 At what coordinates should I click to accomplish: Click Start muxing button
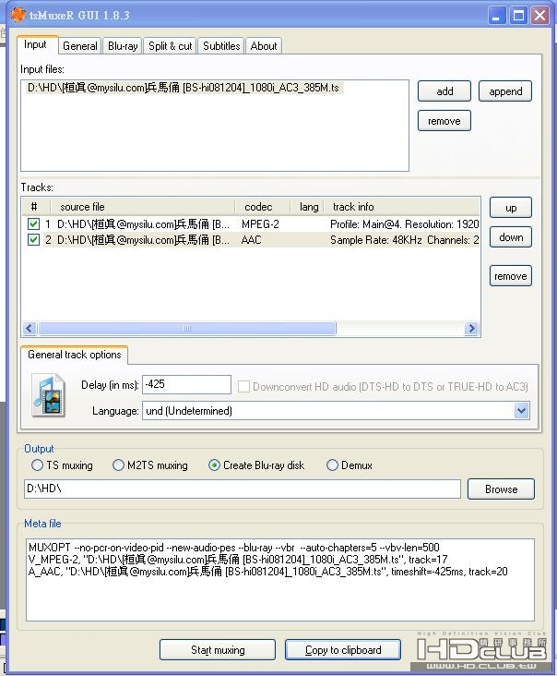point(218,650)
